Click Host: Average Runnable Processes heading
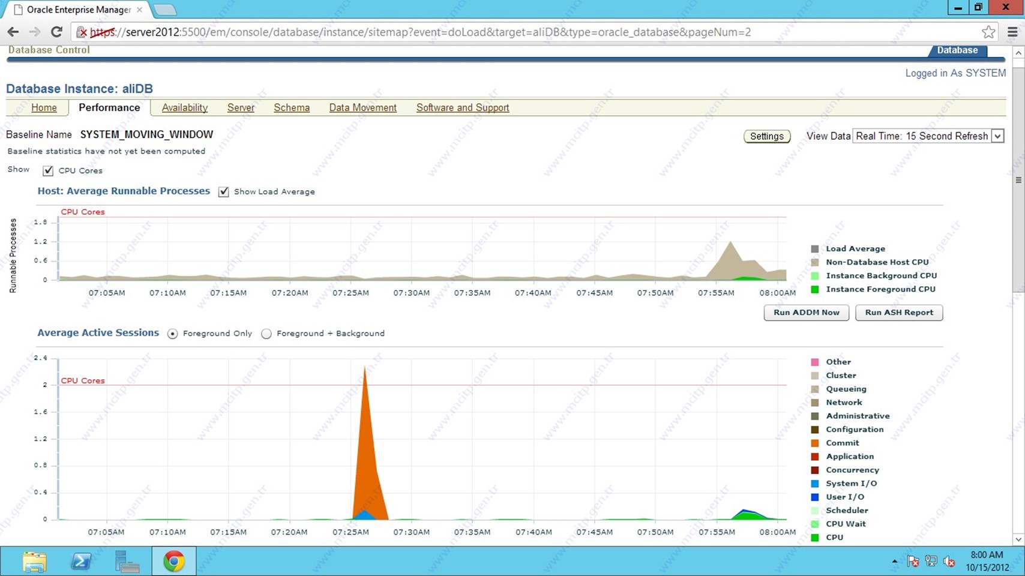1025x576 pixels. tap(124, 191)
